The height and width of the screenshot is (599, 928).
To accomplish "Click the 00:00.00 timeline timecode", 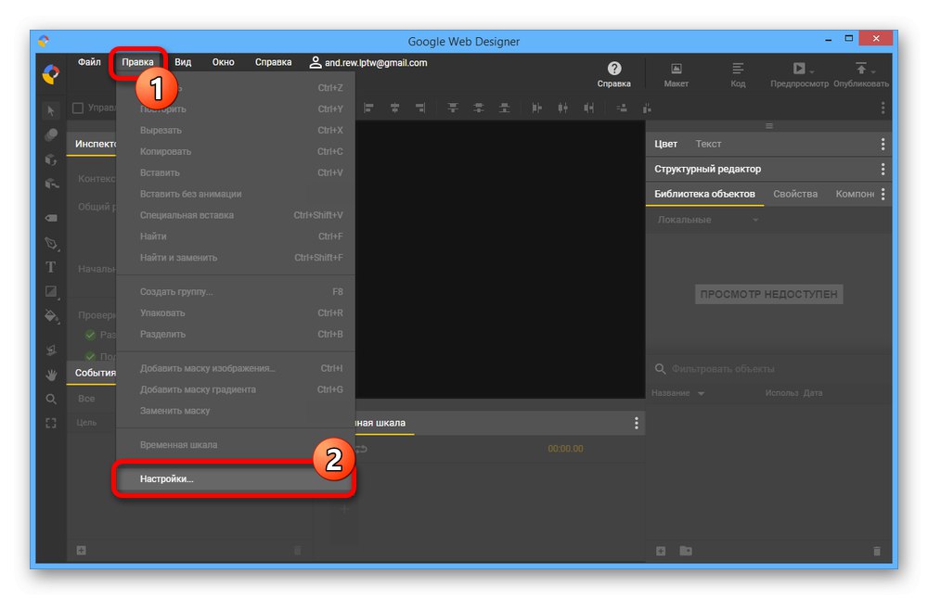I will (565, 449).
